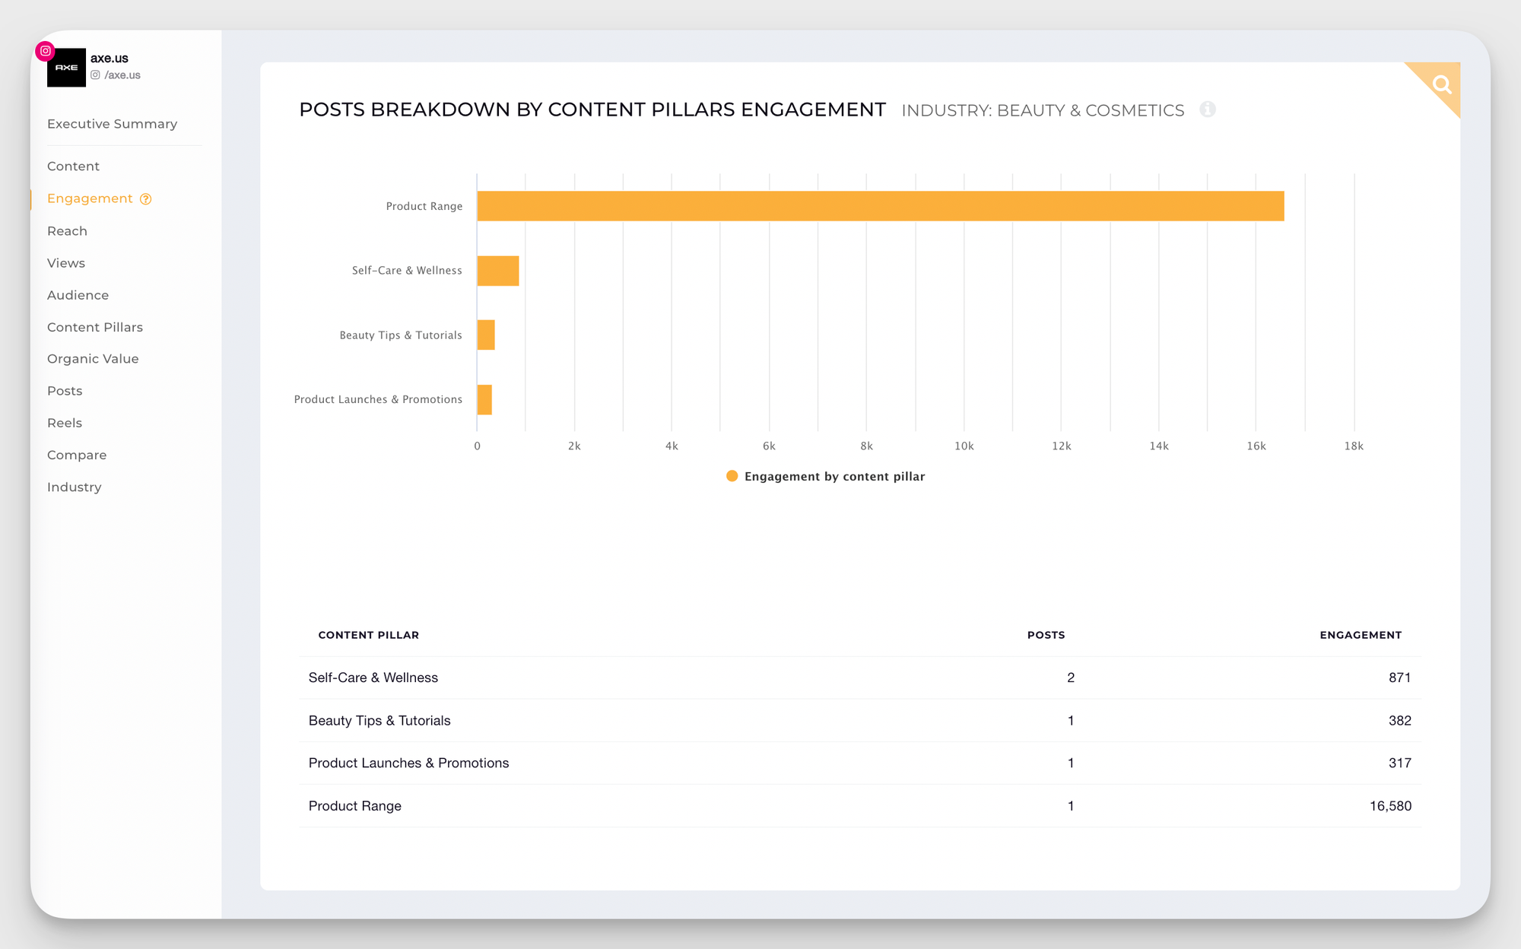Image resolution: width=1521 pixels, height=949 pixels.
Task: Go to the Compare section
Action: tap(77, 455)
